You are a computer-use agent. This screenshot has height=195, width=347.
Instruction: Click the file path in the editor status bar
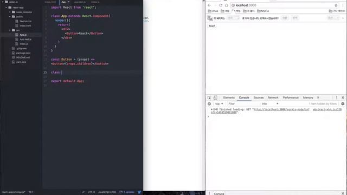[13, 192]
